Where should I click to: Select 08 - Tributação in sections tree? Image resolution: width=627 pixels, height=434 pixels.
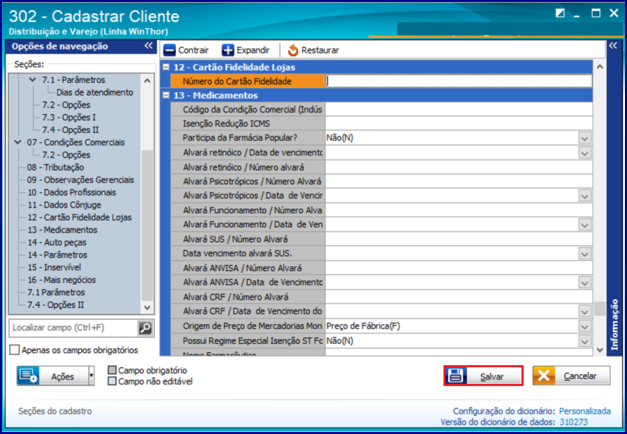(x=55, y=168)
